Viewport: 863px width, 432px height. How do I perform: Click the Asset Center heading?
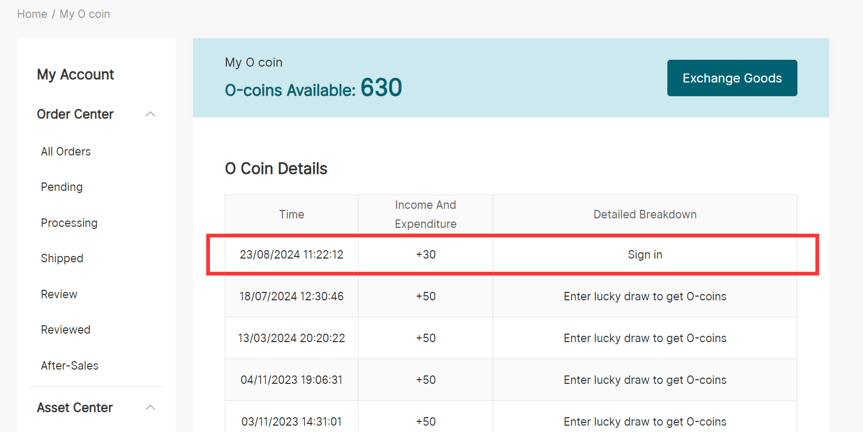tap(75, 408)
